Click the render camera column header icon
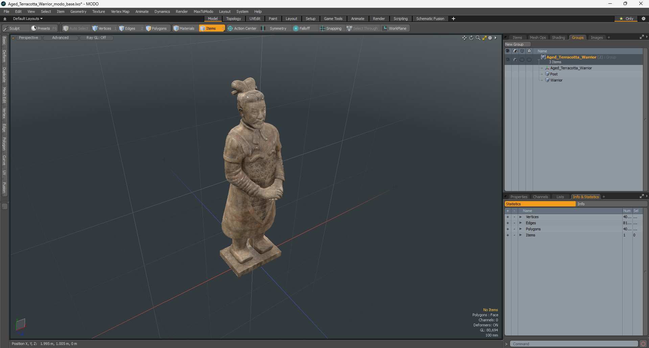 click(515, 51)
